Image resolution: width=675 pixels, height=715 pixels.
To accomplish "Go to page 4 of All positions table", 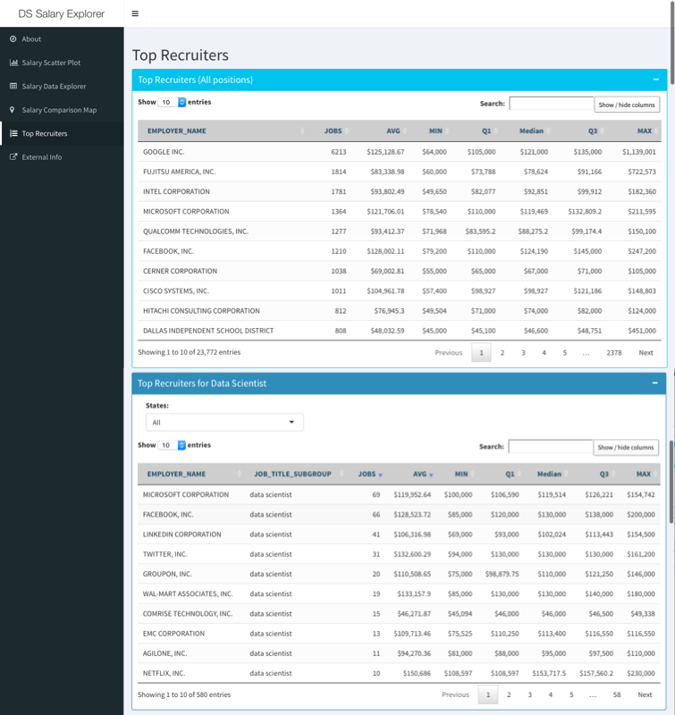I will coord(544,352).
